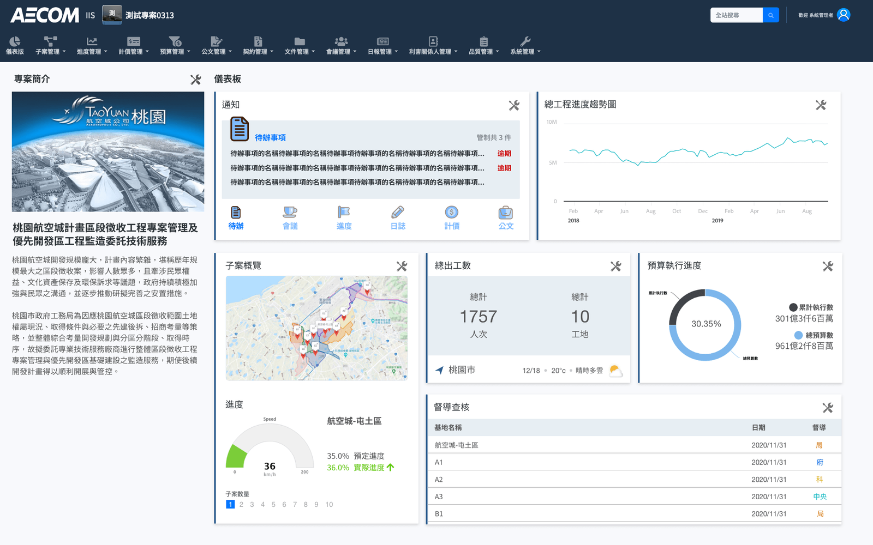Expand the 子案管理 dropdown menu
The width and height of the screenshot is (873, 545).
50,46
